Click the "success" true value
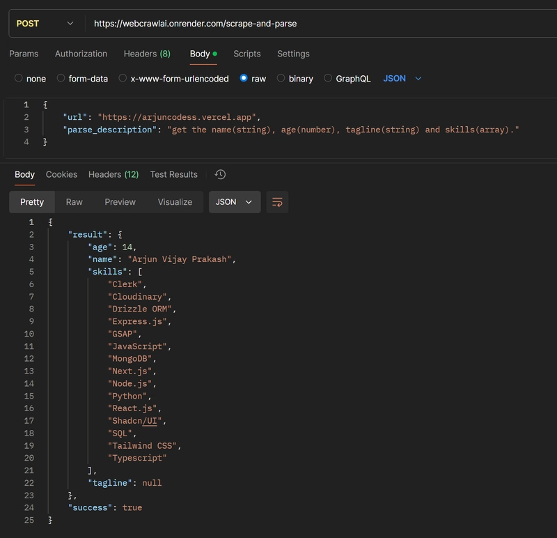 pos(132,507)
